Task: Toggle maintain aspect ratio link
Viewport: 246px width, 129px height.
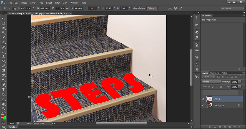Action: pyautogui.click(x=67, y=8)
